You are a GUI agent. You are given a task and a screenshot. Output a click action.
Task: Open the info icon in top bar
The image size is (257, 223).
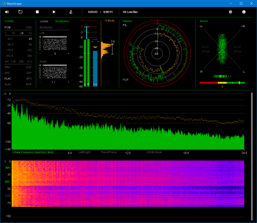tap(244, 12)
